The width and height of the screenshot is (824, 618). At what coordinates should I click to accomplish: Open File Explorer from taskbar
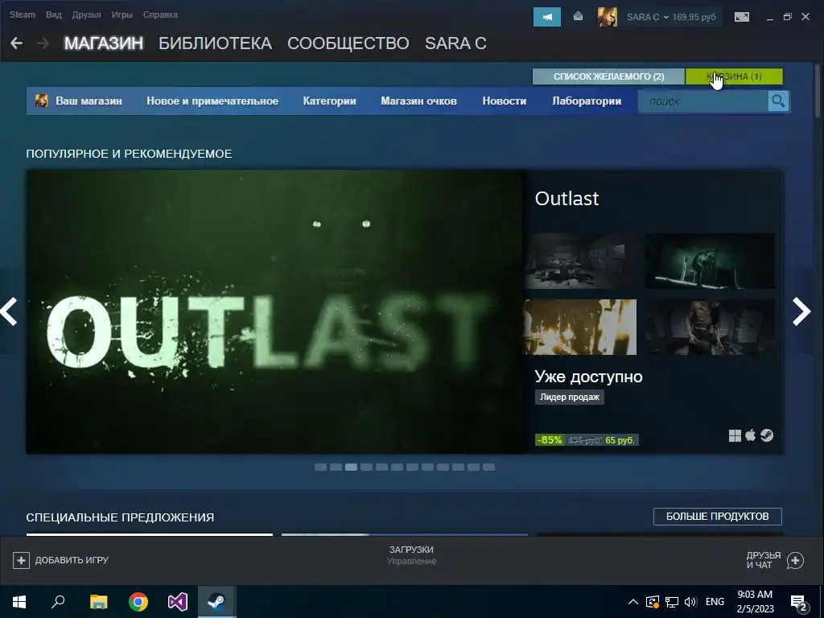coord(98,602)
